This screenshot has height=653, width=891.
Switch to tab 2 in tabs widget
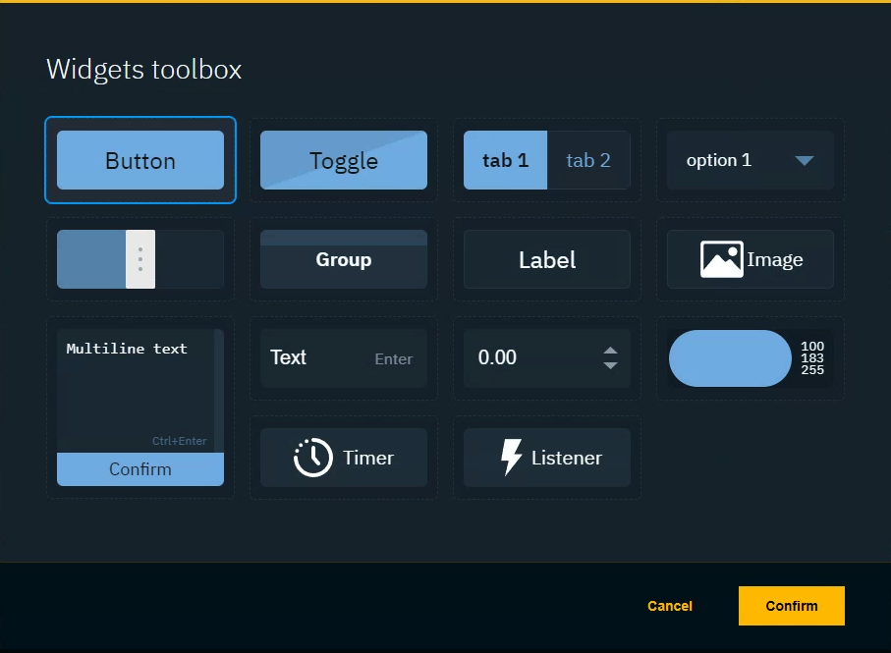pyautogui.click(x=588, y=160)
